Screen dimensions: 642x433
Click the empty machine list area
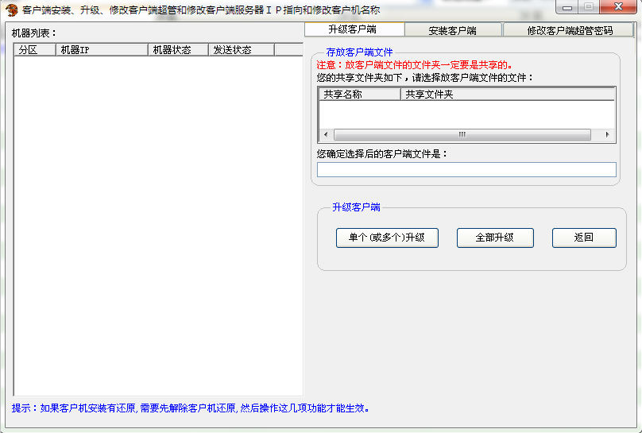click(157, 222)
